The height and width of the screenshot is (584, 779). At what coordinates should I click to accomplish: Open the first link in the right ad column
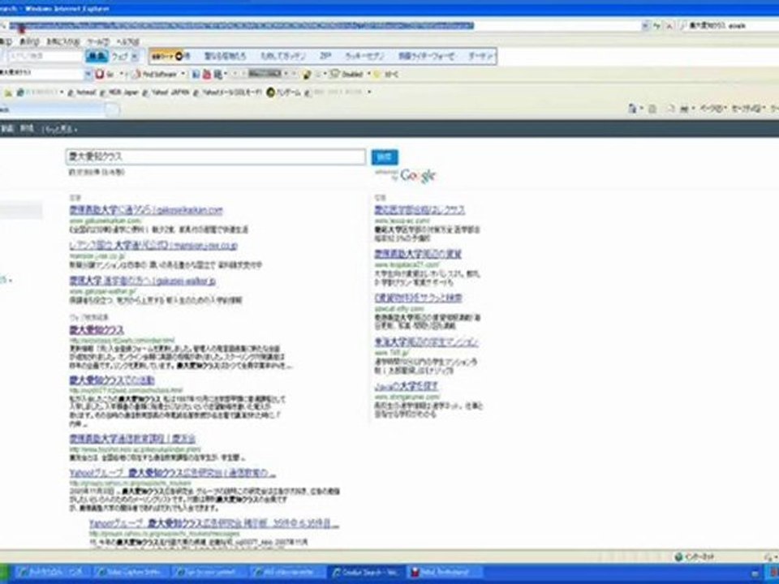420,210
